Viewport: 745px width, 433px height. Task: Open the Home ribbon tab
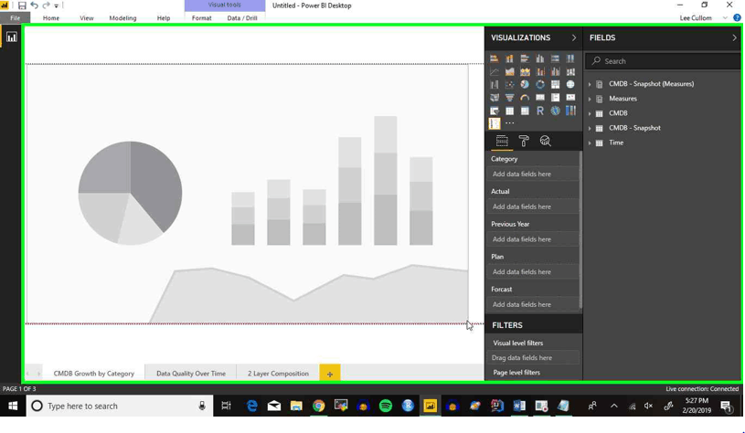pyautogui.click(x=51, y=18)
